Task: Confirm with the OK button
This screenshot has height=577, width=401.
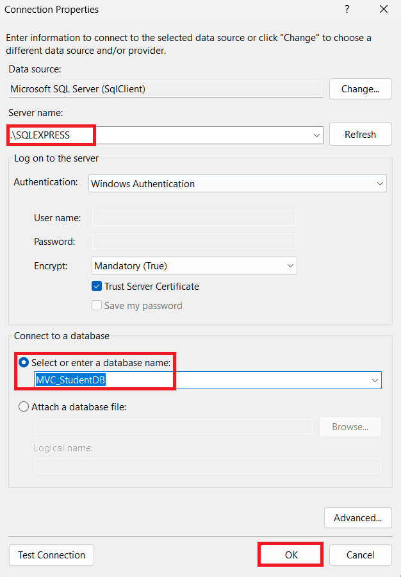Action: click(291, 555)
